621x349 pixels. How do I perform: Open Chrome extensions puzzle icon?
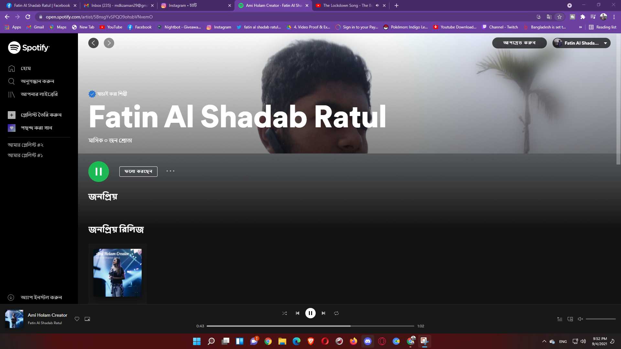tap(583, 17)
